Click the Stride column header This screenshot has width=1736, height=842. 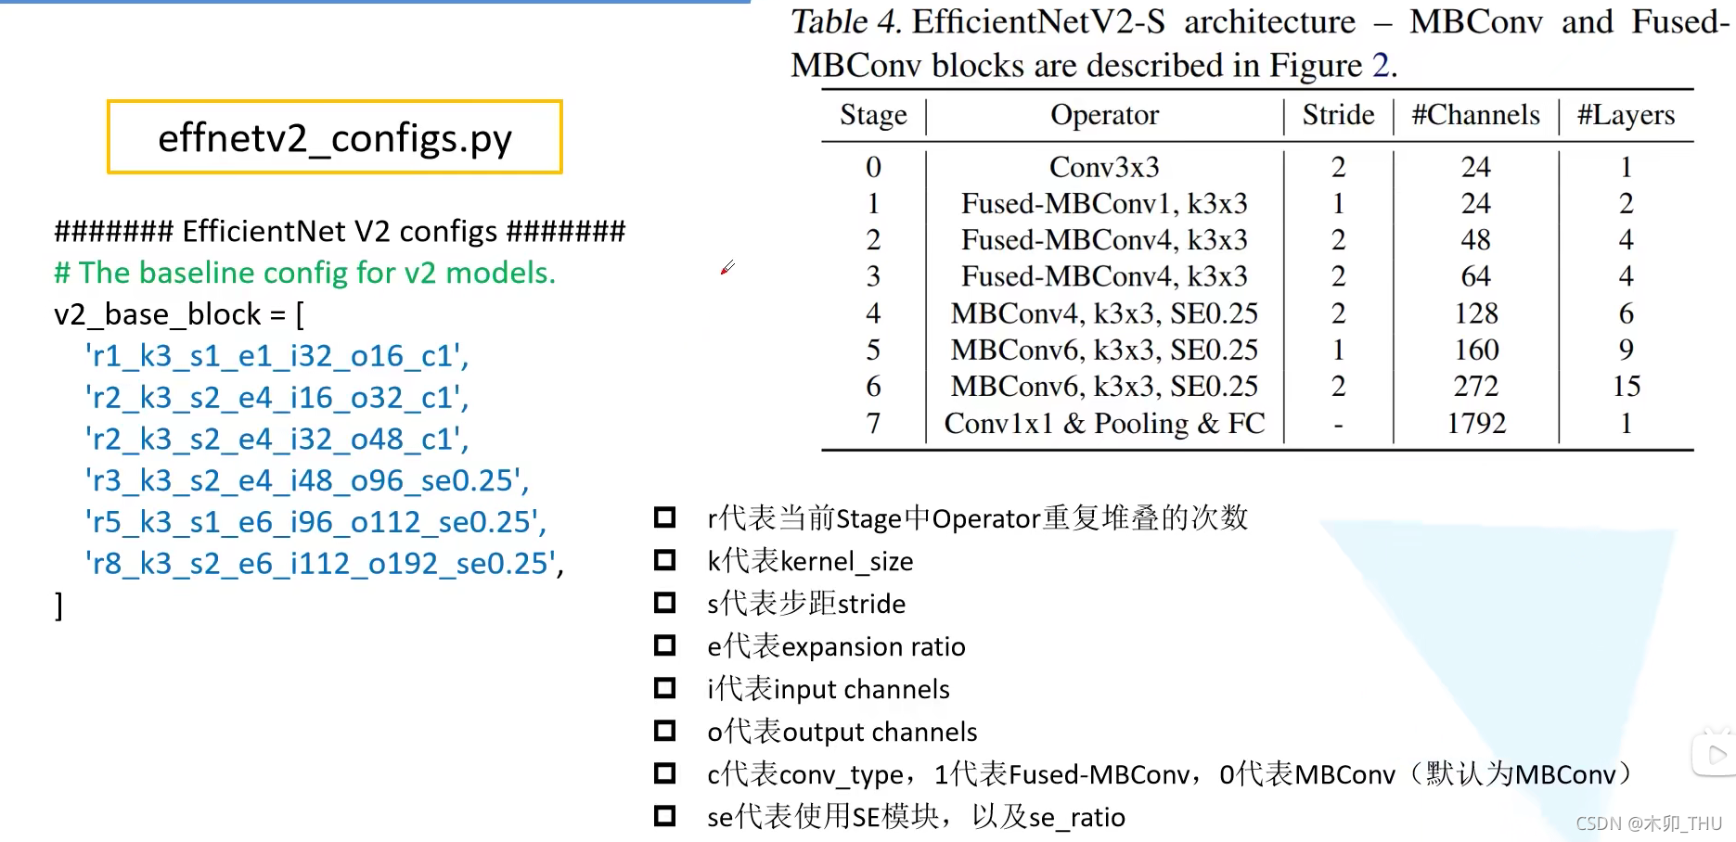1338,115
